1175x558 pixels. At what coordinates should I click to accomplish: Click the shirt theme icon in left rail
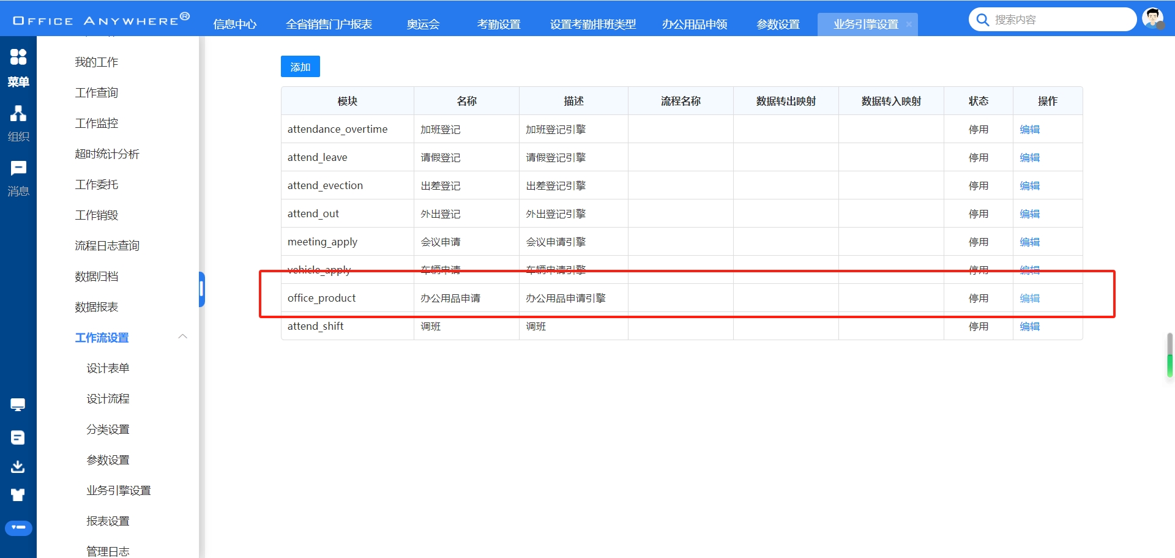pos(18,495)
